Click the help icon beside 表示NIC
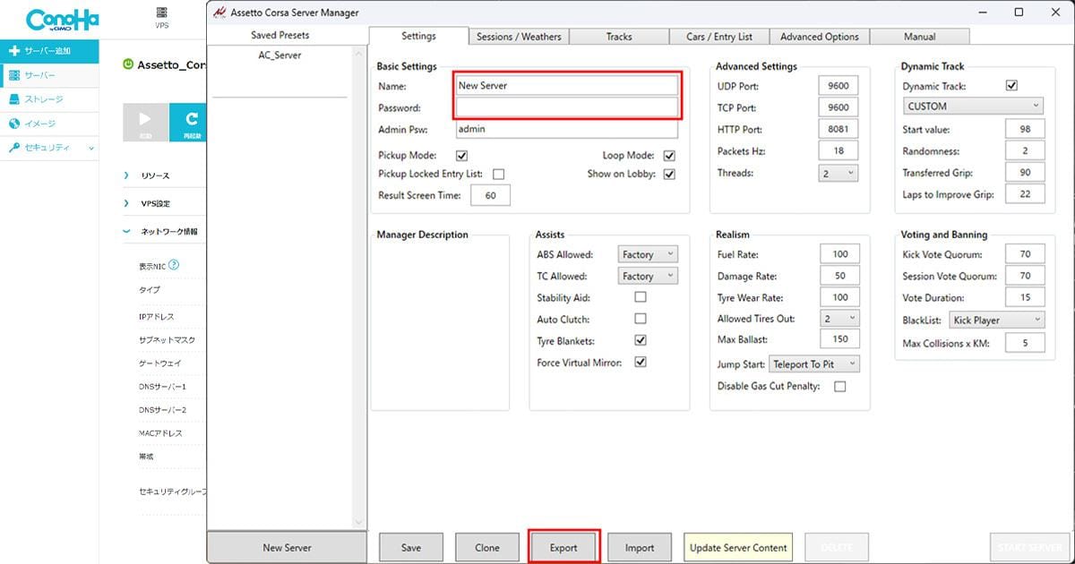 (x=174, y=265)
